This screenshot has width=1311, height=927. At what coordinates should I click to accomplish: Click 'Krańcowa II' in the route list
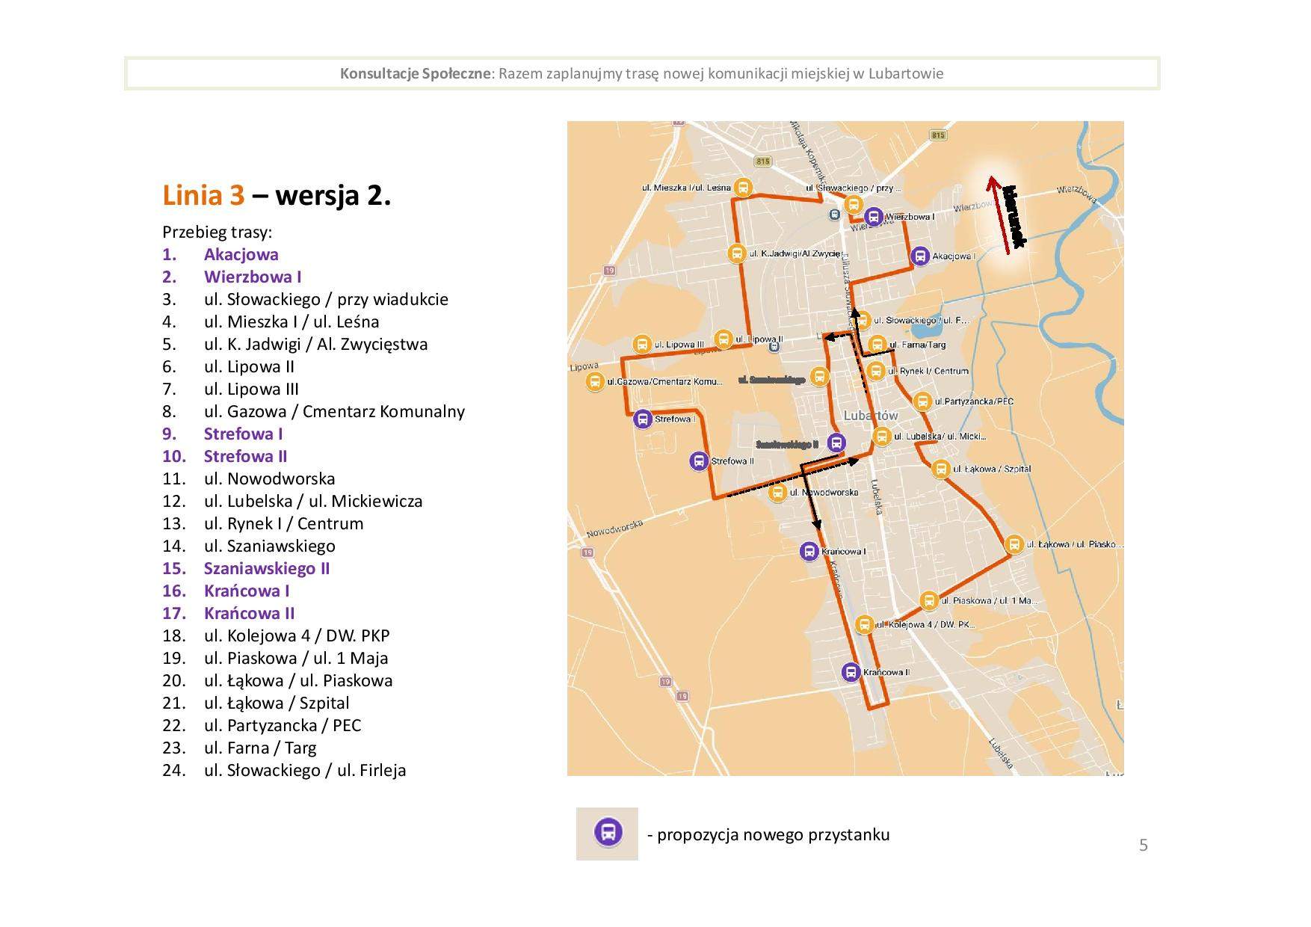click(x=250, y=613)
